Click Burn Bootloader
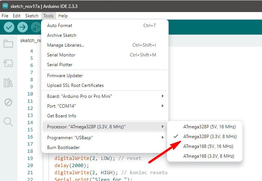 coord(63,148)
